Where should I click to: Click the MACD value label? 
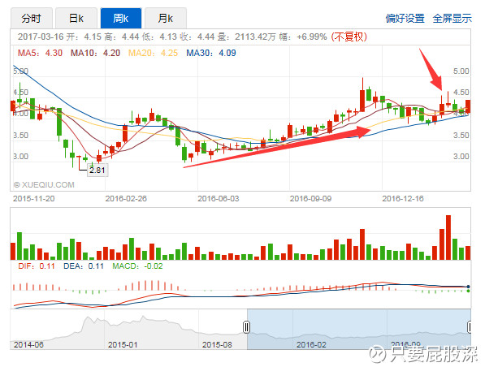137,266
